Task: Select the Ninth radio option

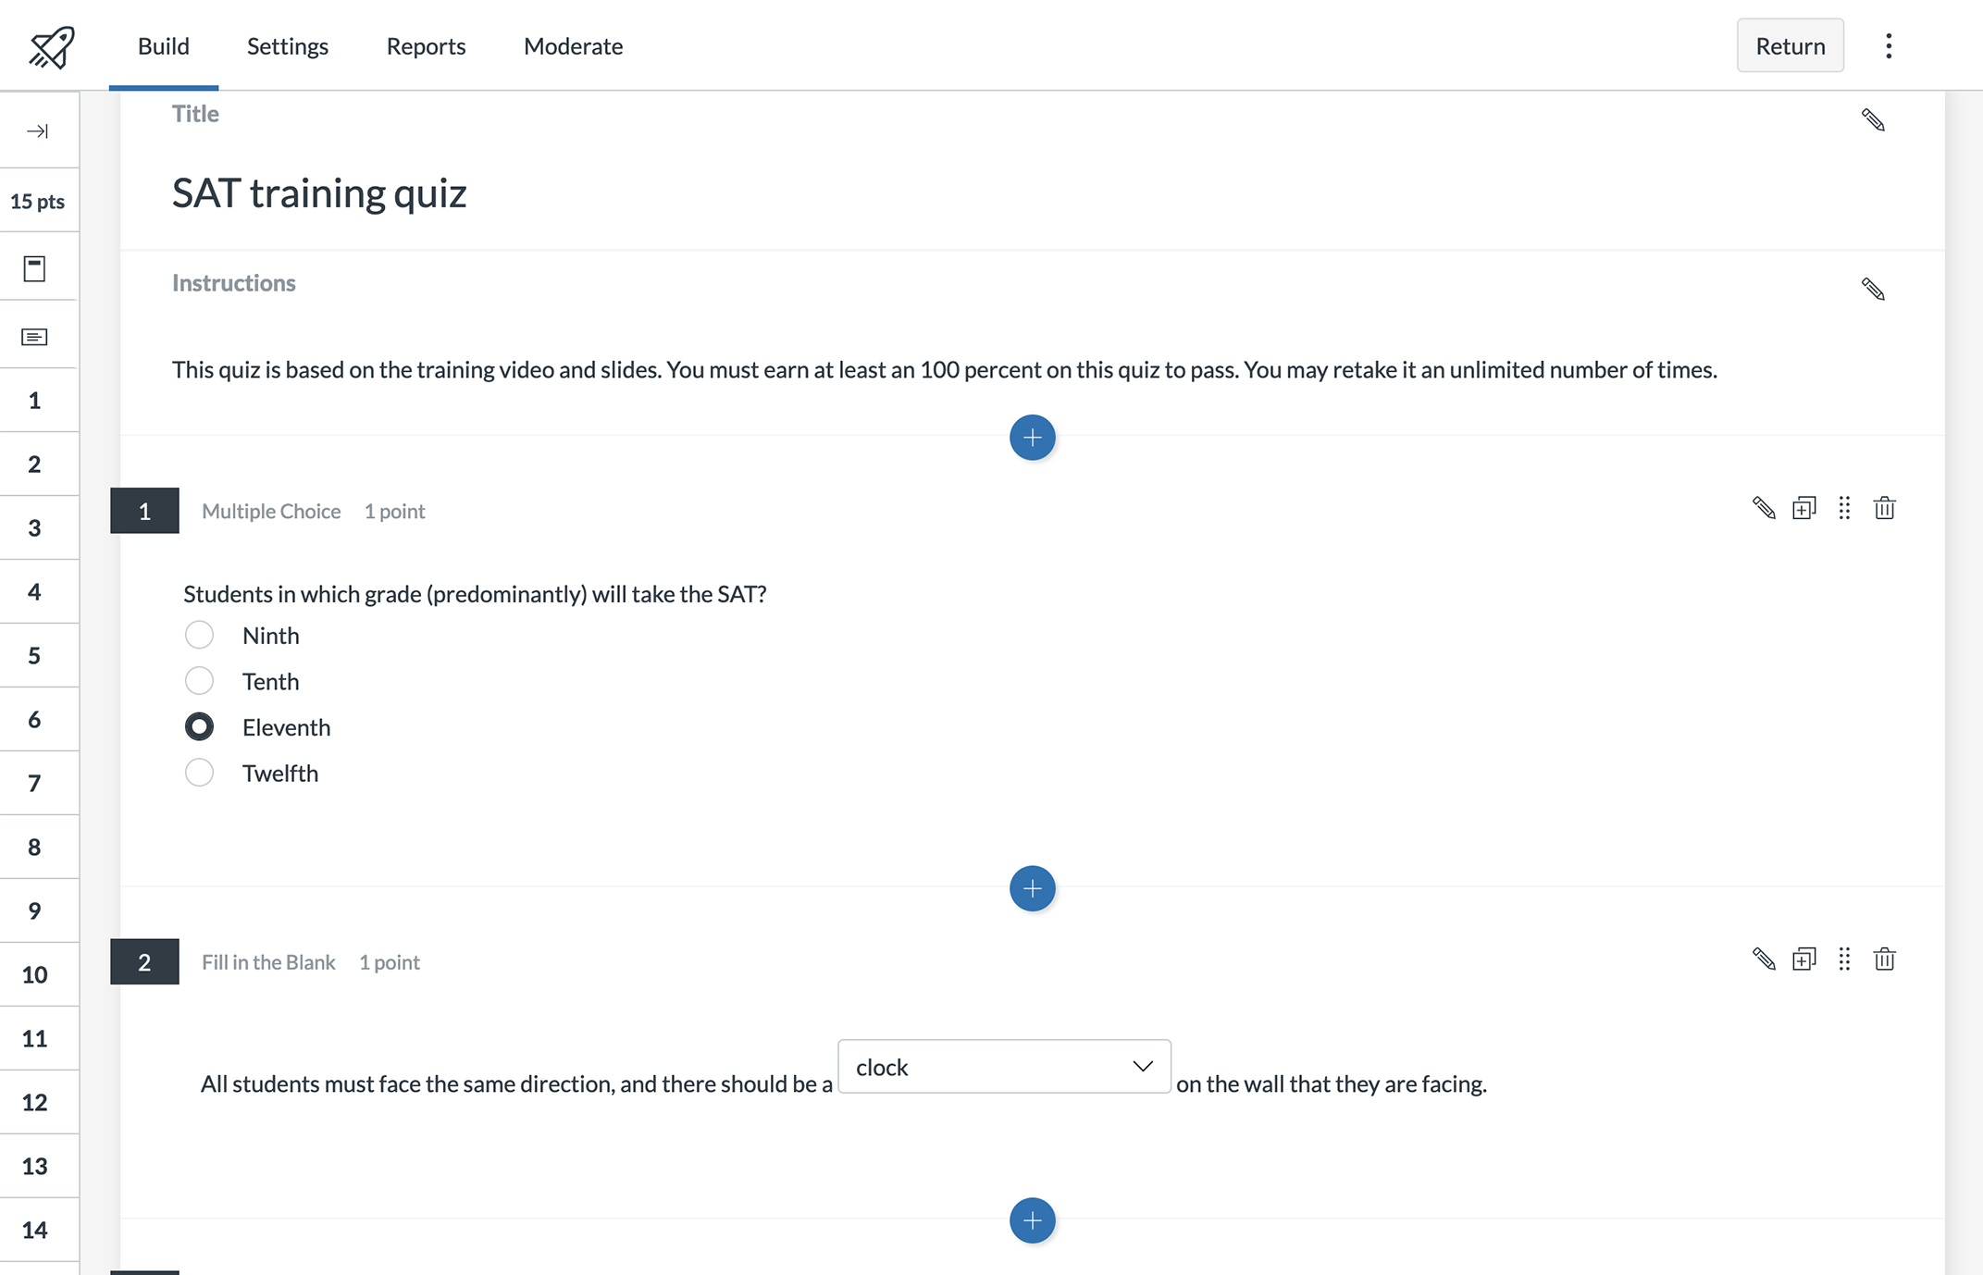Action: click(x=199, y=635)
